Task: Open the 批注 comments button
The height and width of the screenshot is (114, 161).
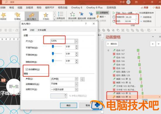Action: pos(156,8)
